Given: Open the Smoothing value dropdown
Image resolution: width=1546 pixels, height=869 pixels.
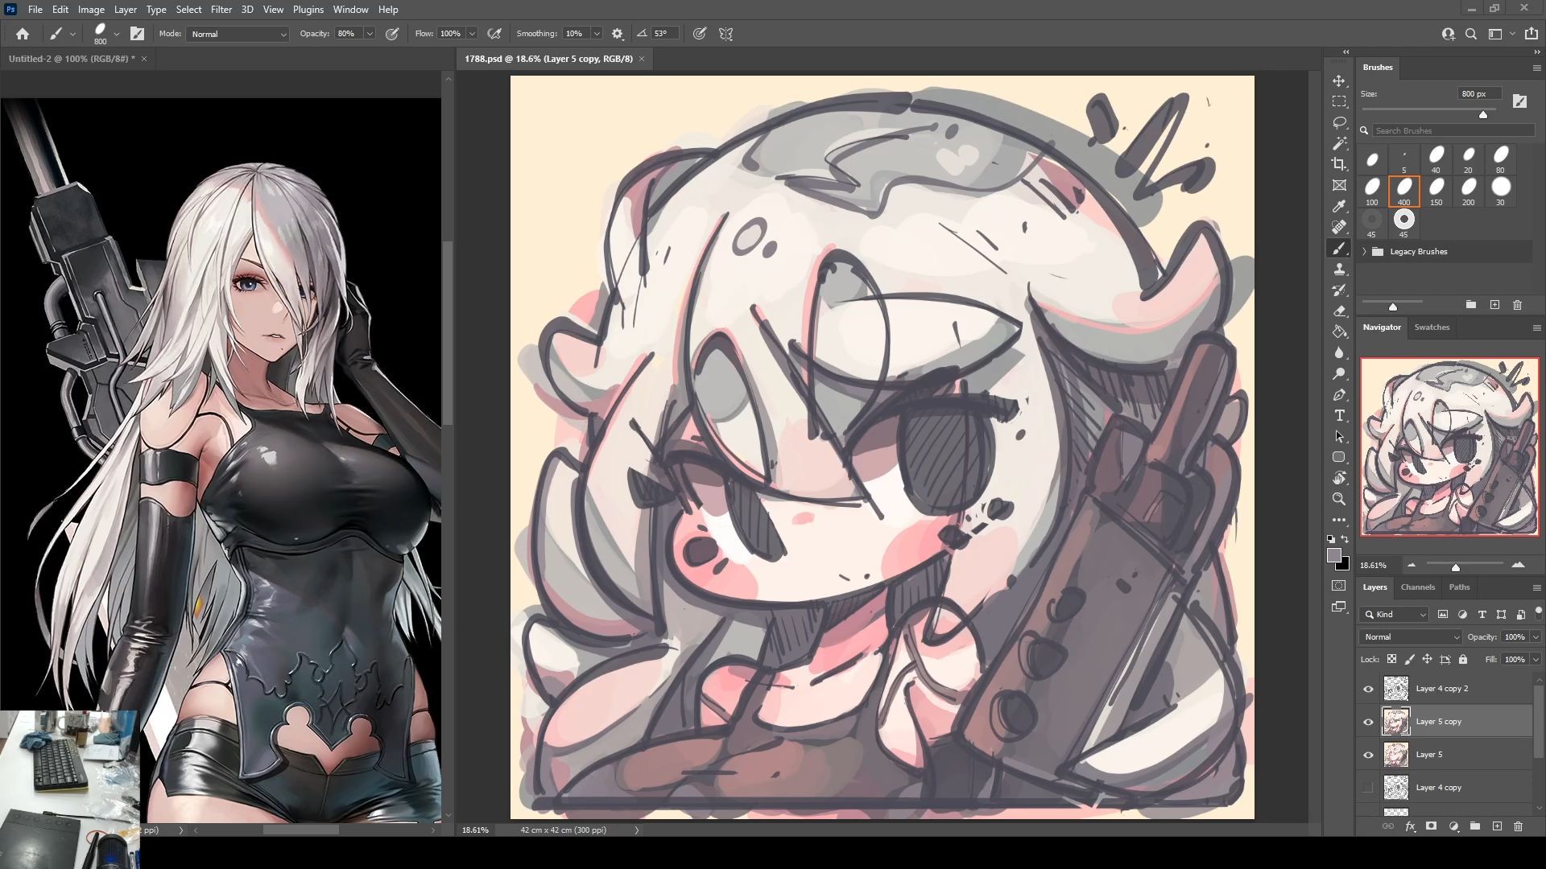Looking at the screenshot, I should [x=597, y=34].
